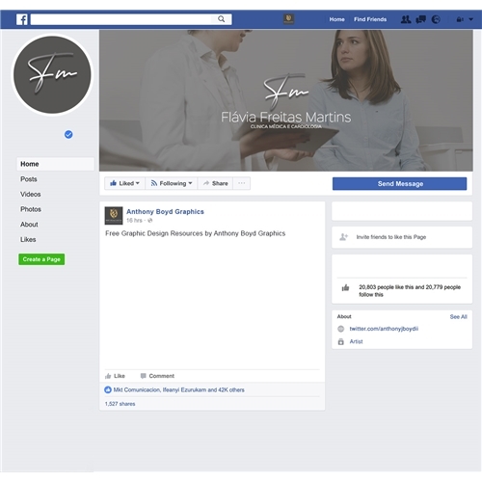482x482 pixels.
Task: Open the account menu arrow in top bar
Action: [470, 19]
